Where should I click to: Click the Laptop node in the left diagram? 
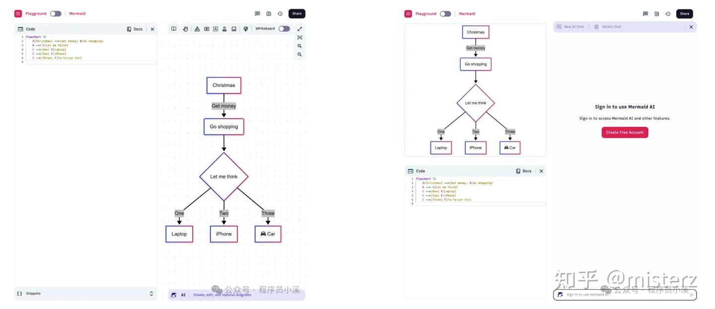(x=179, y=234)
